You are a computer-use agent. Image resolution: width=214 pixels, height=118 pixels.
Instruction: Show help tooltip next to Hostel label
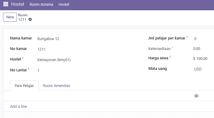(x=23, y=58)
